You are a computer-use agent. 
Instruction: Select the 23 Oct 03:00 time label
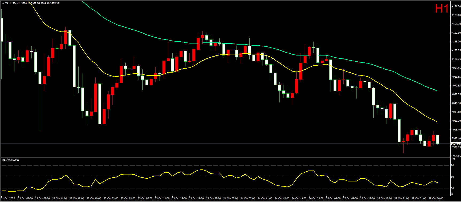[128, 199]
